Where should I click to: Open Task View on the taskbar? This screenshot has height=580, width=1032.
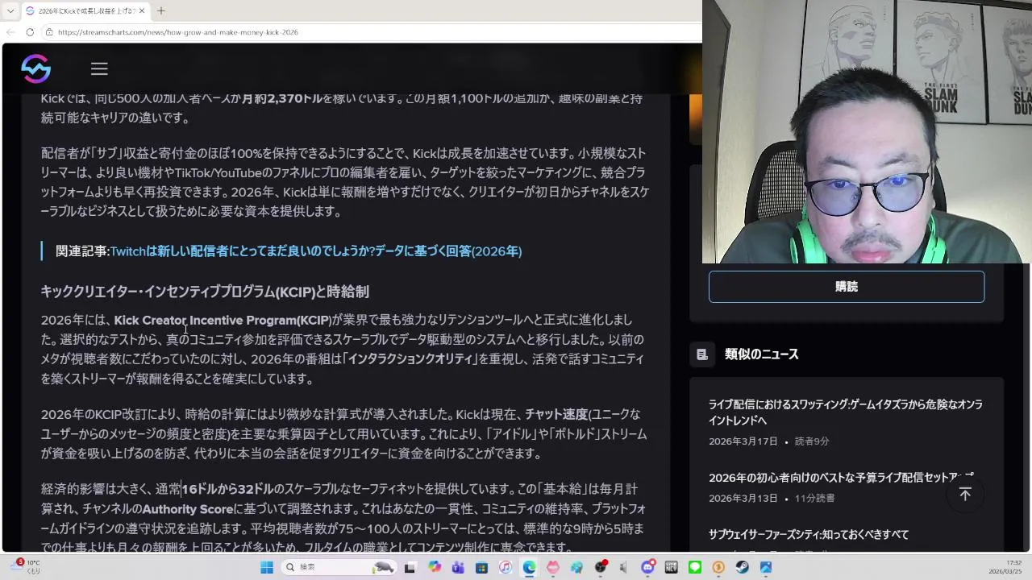(x=410, y=567)
